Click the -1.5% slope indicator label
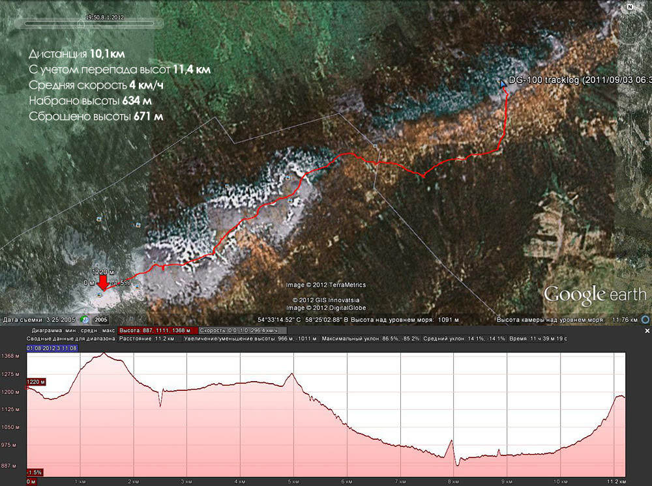 click(x=35, y=472)
